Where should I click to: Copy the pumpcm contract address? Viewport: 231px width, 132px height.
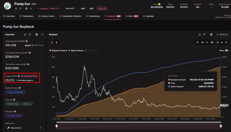tap(57, 8)
